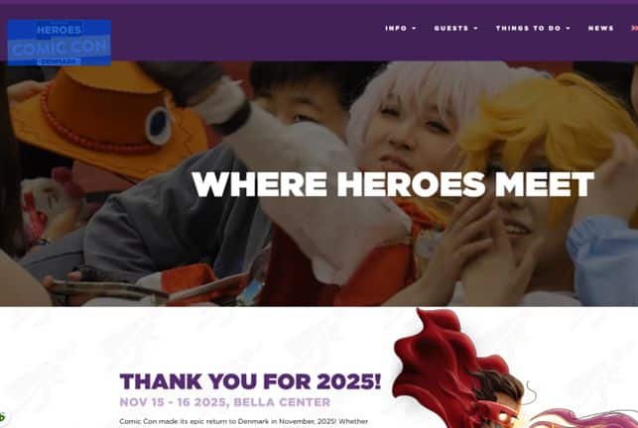Open the GUESTS menu
This screenshot has height=428, width=638.
[451, 29]
